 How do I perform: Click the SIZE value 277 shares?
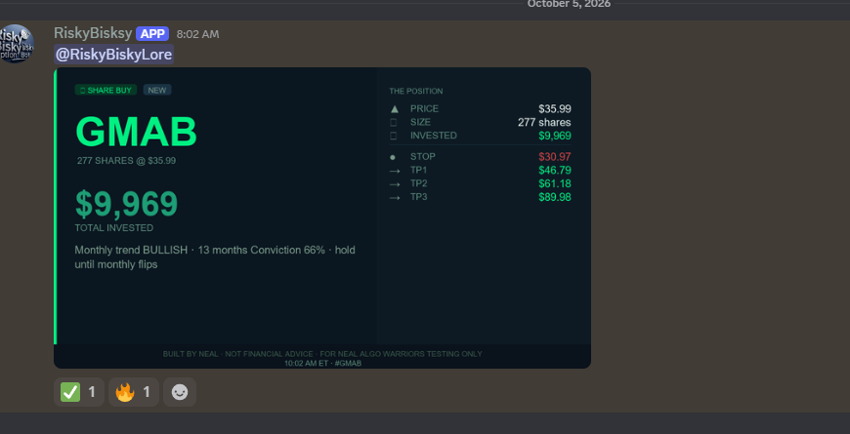(544, 122)
